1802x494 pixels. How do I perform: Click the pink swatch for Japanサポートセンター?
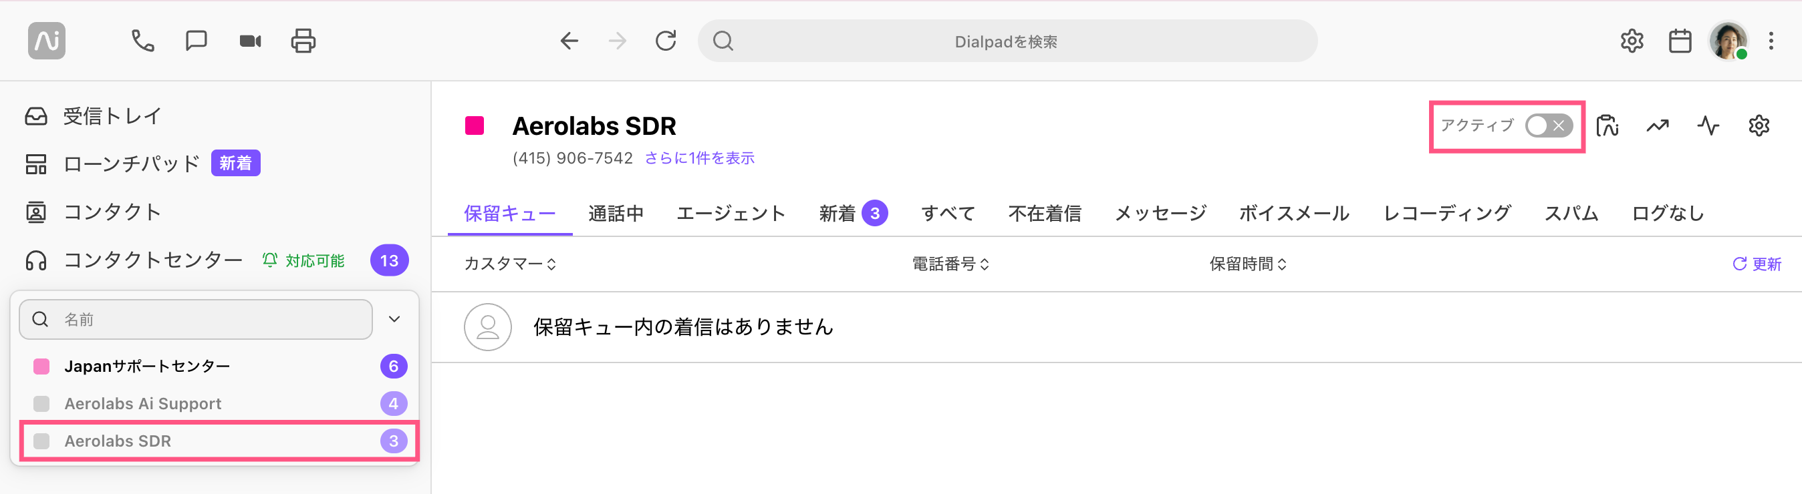41,366
